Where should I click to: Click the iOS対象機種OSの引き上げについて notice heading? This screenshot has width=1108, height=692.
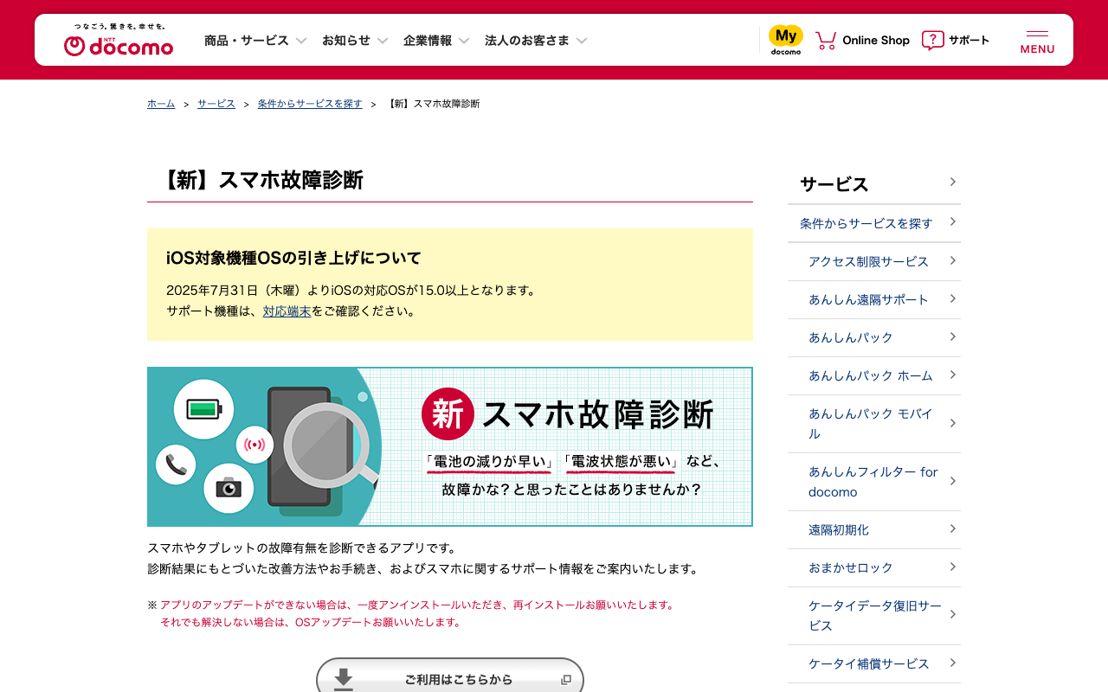[x=293, y=258]
